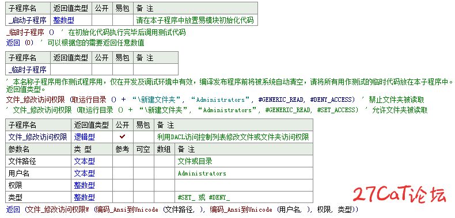Select the _临时子程序 name cell in table
Image resolution: width=455 pixels, height=218 pixels.
point(28,70)
